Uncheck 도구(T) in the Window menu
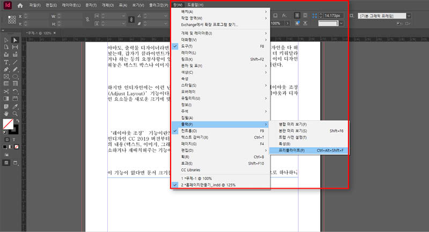 point(220,47)
